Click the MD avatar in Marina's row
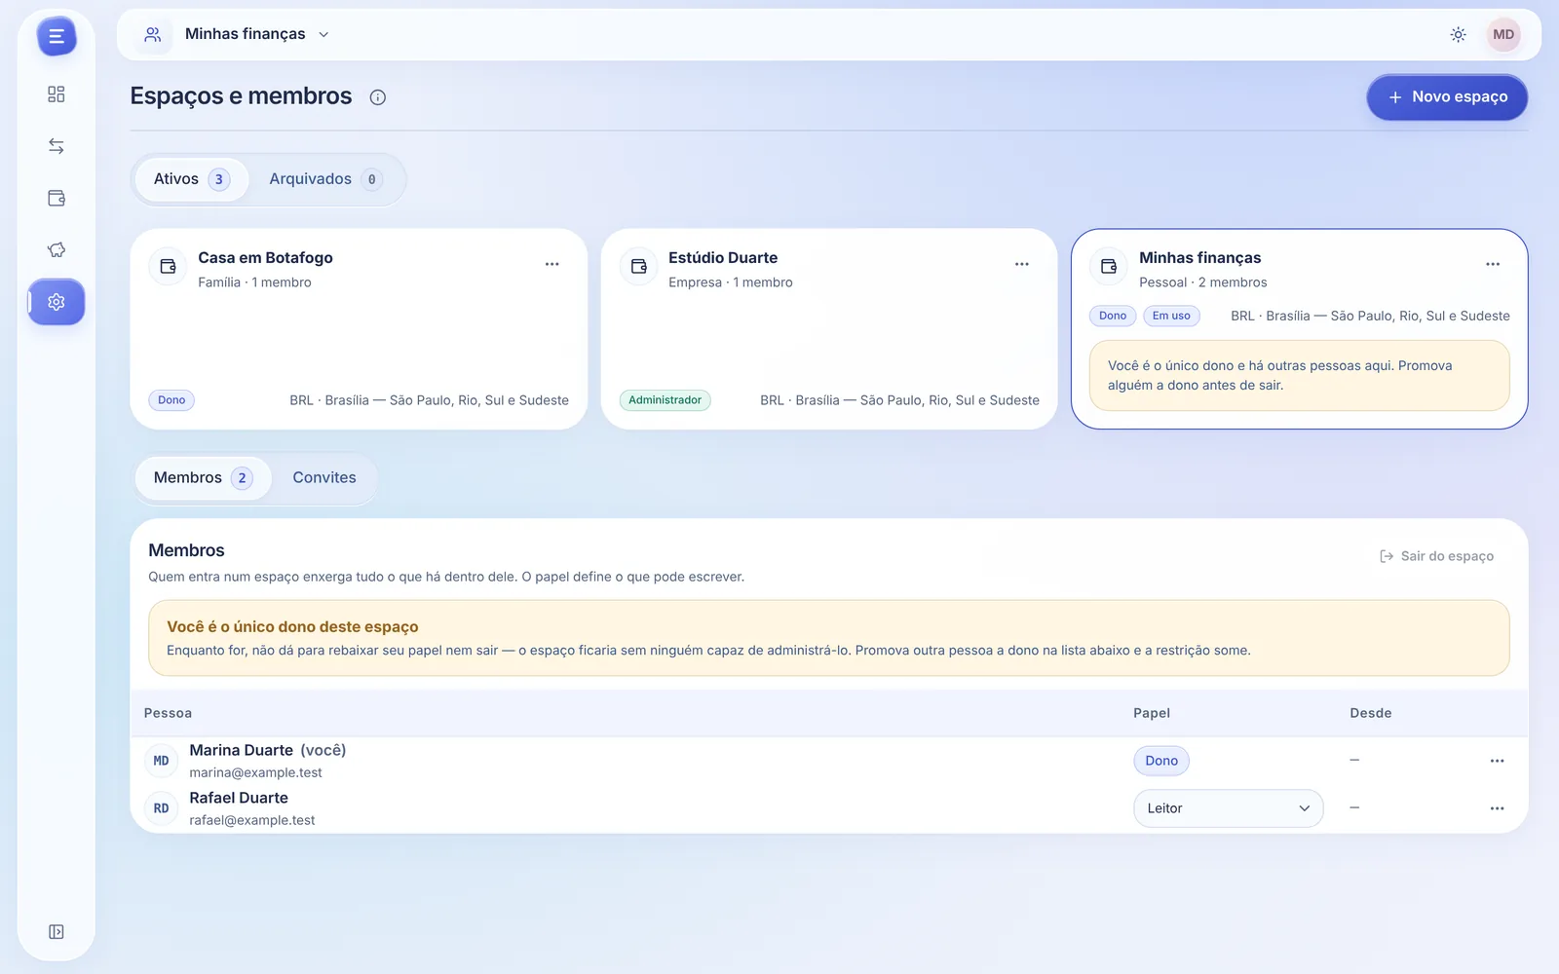Screen dimensions: 1559x974 (x=161, y=761)
